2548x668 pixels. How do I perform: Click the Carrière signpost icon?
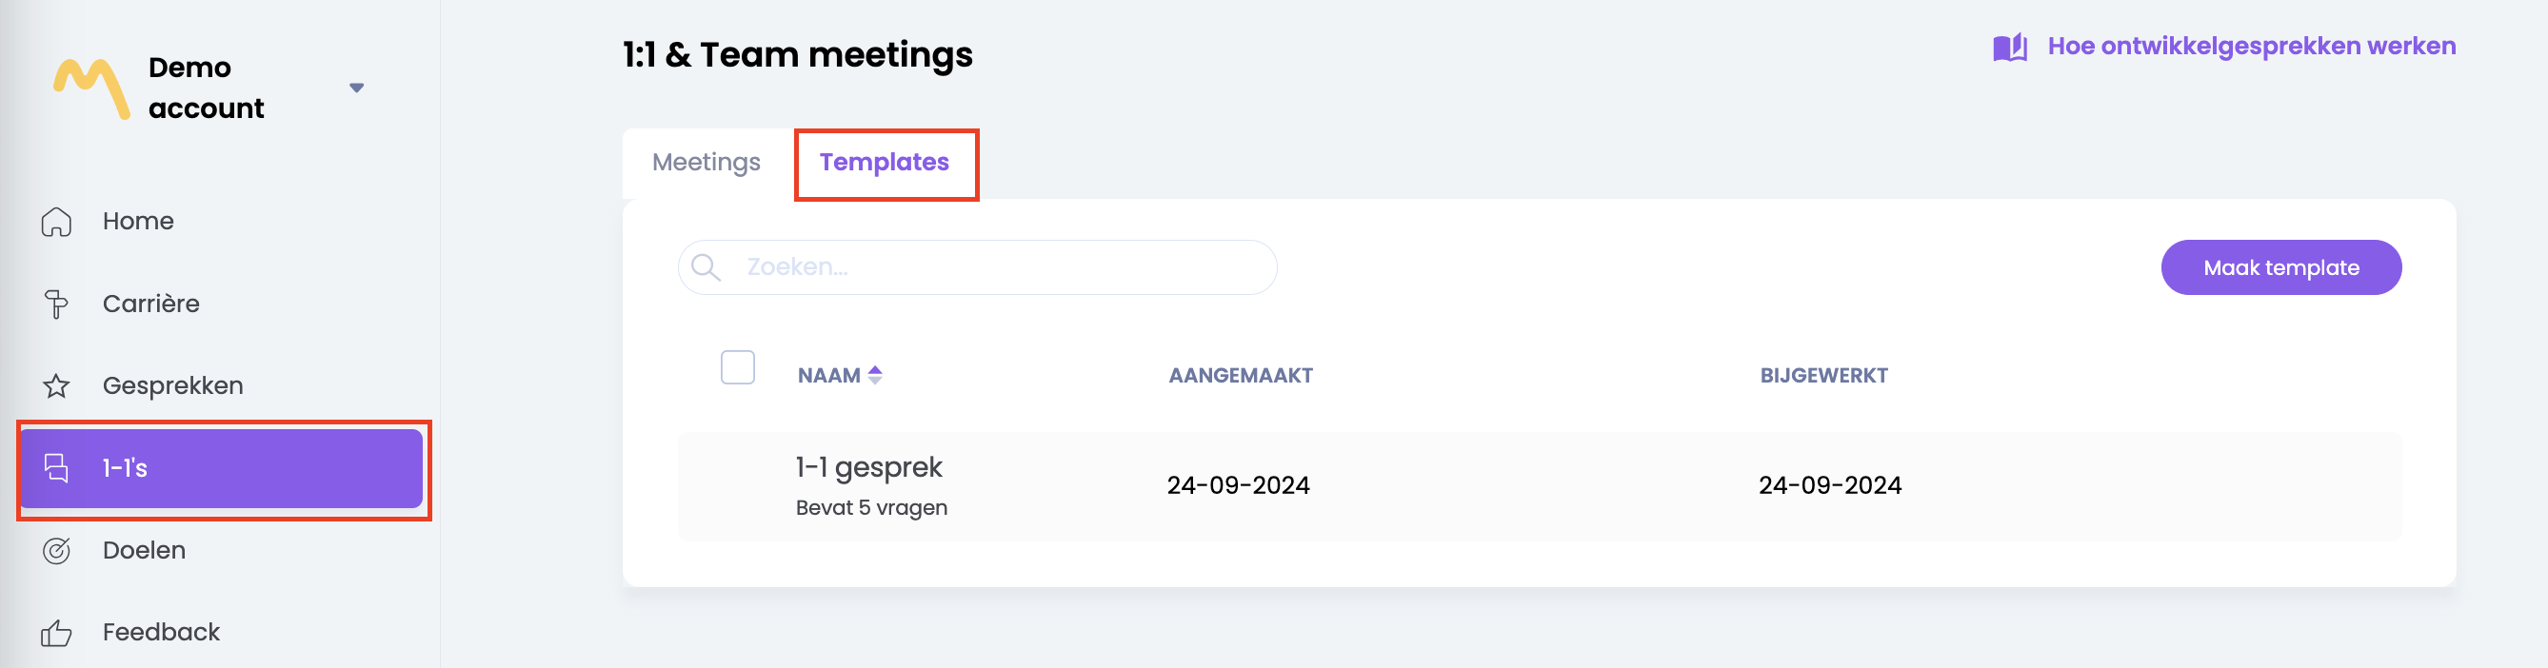click(56, 305)
